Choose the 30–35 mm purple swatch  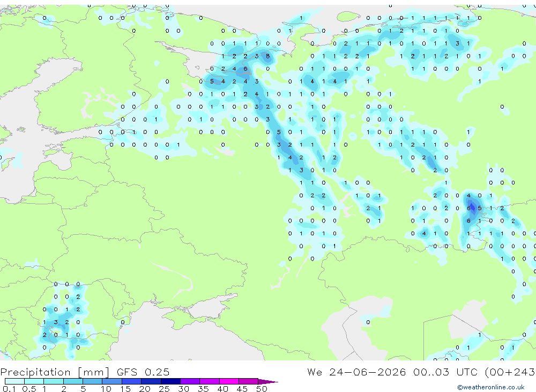(190, 381)
